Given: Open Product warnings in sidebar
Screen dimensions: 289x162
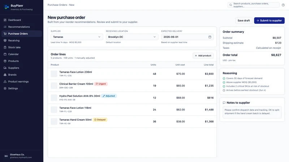Looking at the screenshot, I should tap(22, 82).
